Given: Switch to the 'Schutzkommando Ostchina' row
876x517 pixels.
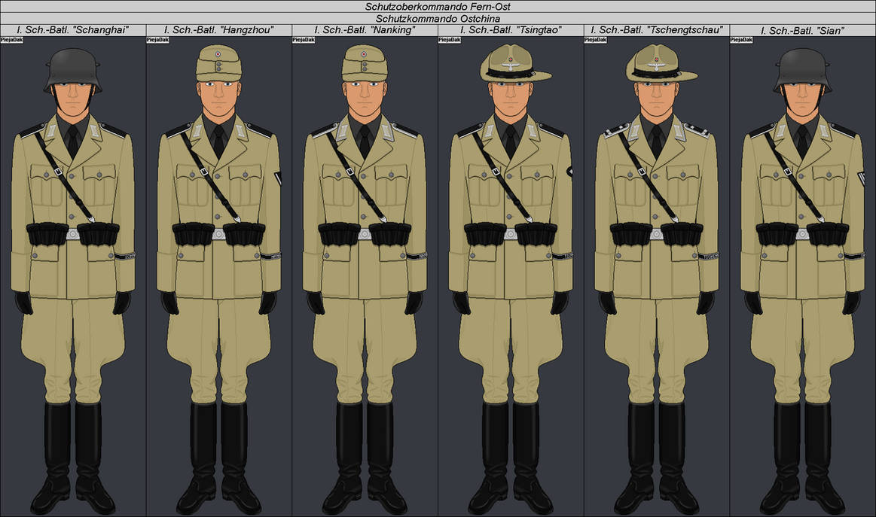Looking at the screenshot, I should tap(438, 19).
